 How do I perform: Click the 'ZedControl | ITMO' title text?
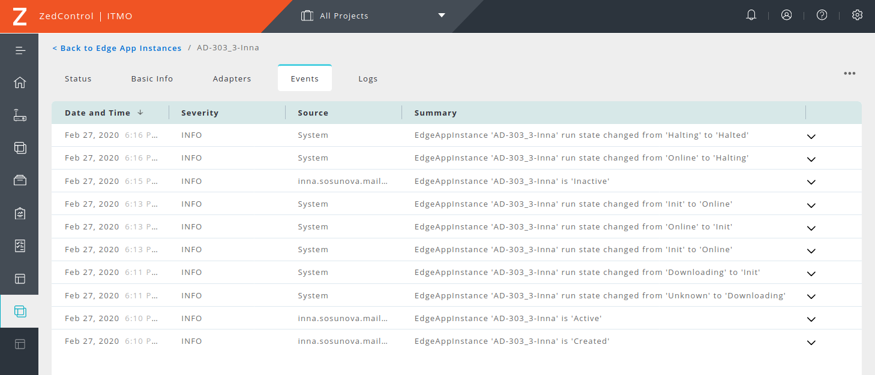(86, 16)
